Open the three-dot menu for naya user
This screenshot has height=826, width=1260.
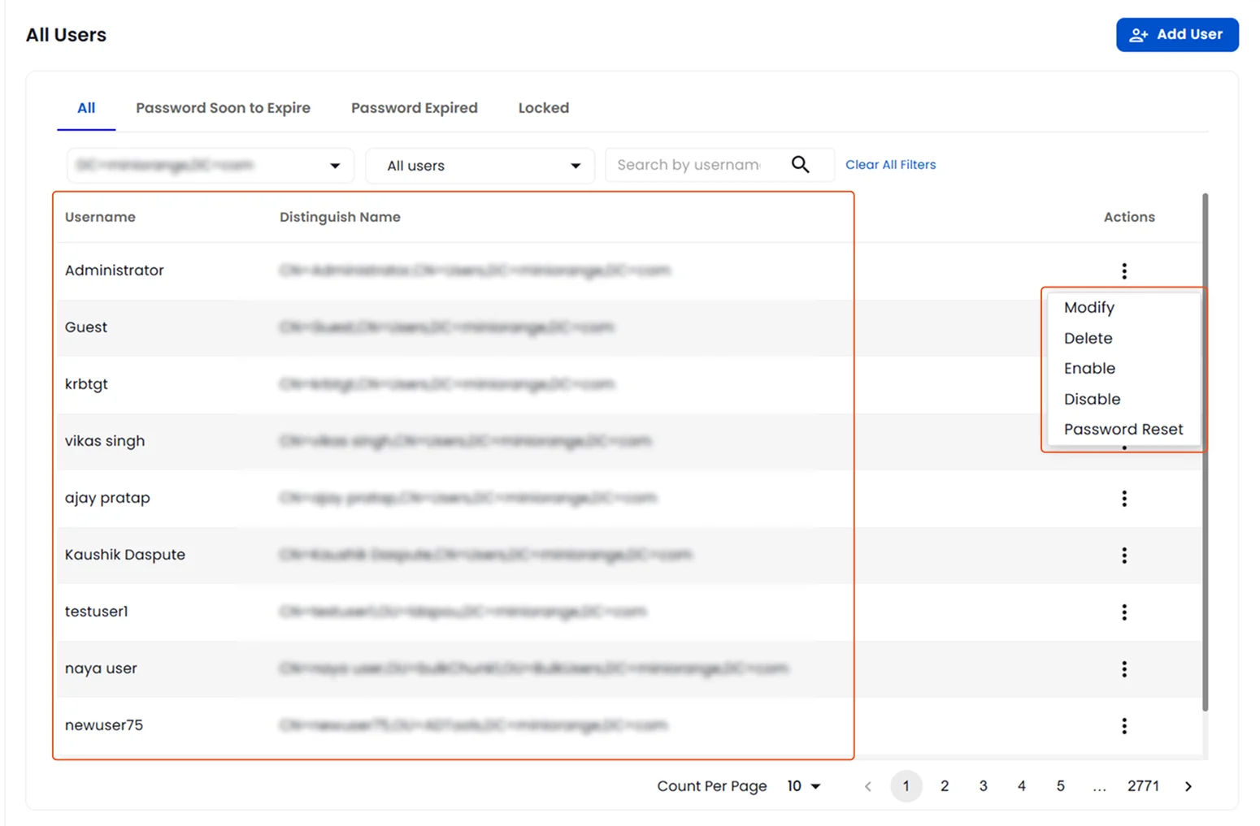(1124, 668)
